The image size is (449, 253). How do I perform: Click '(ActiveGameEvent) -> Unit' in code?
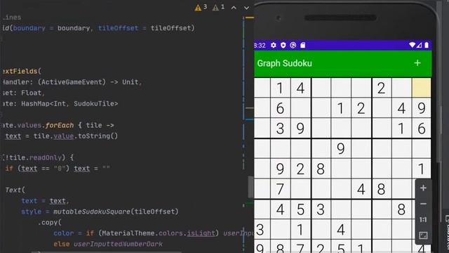(x=88, y=82)
